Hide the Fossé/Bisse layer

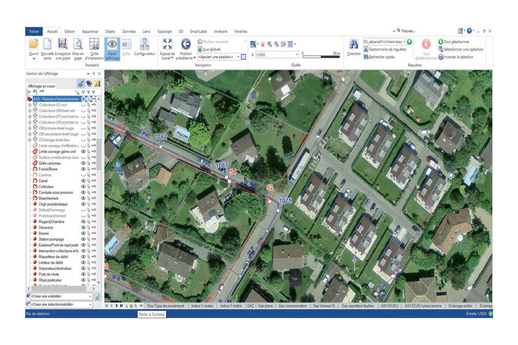83,169
